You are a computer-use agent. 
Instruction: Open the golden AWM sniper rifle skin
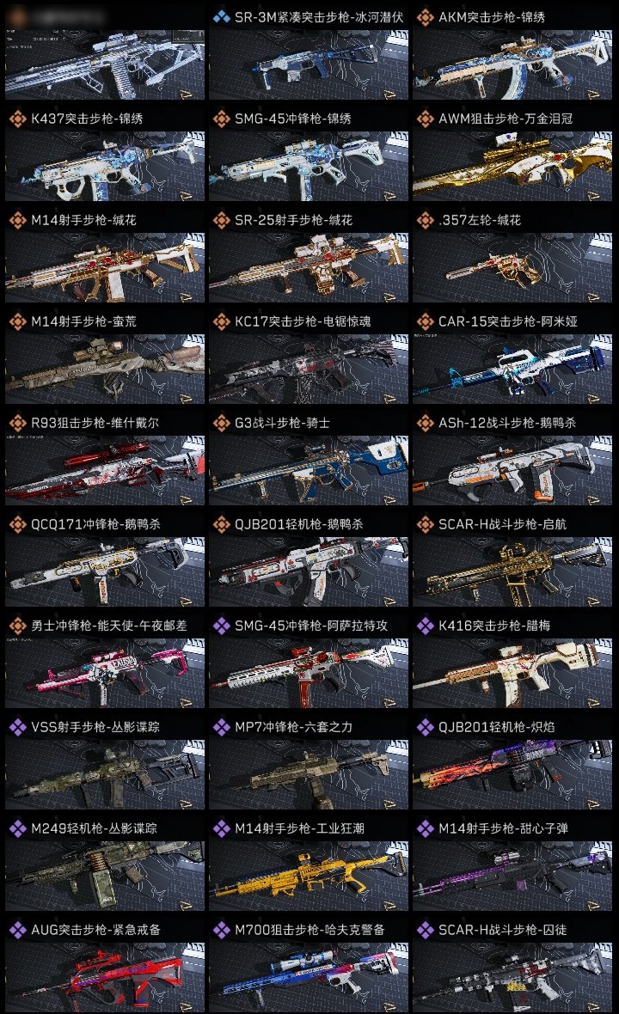512,166
